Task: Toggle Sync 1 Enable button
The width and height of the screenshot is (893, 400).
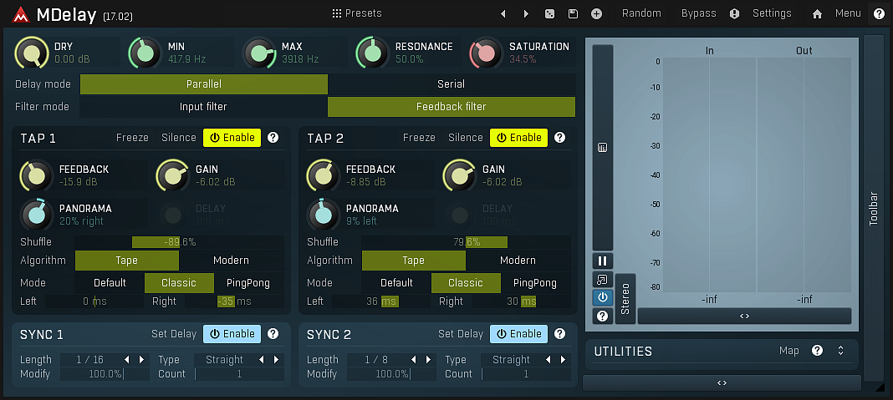Action: coord(232,333)
